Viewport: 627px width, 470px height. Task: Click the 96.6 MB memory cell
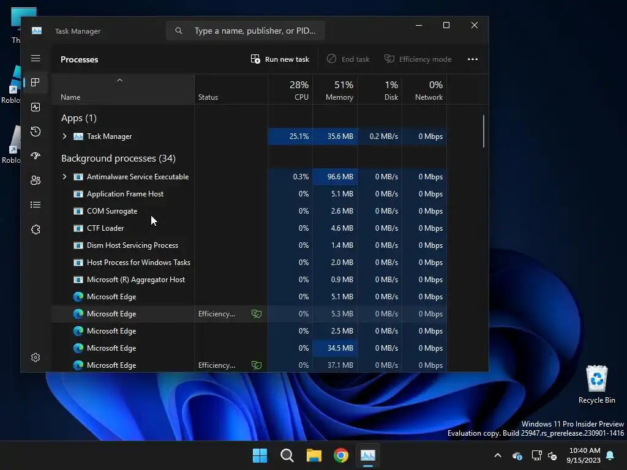(335, 177)
